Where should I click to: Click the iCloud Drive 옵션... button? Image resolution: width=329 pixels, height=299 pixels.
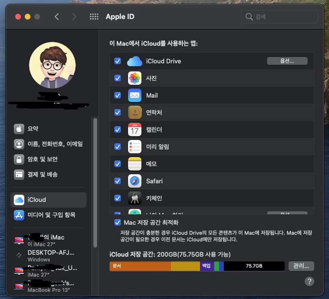(287, 61)
